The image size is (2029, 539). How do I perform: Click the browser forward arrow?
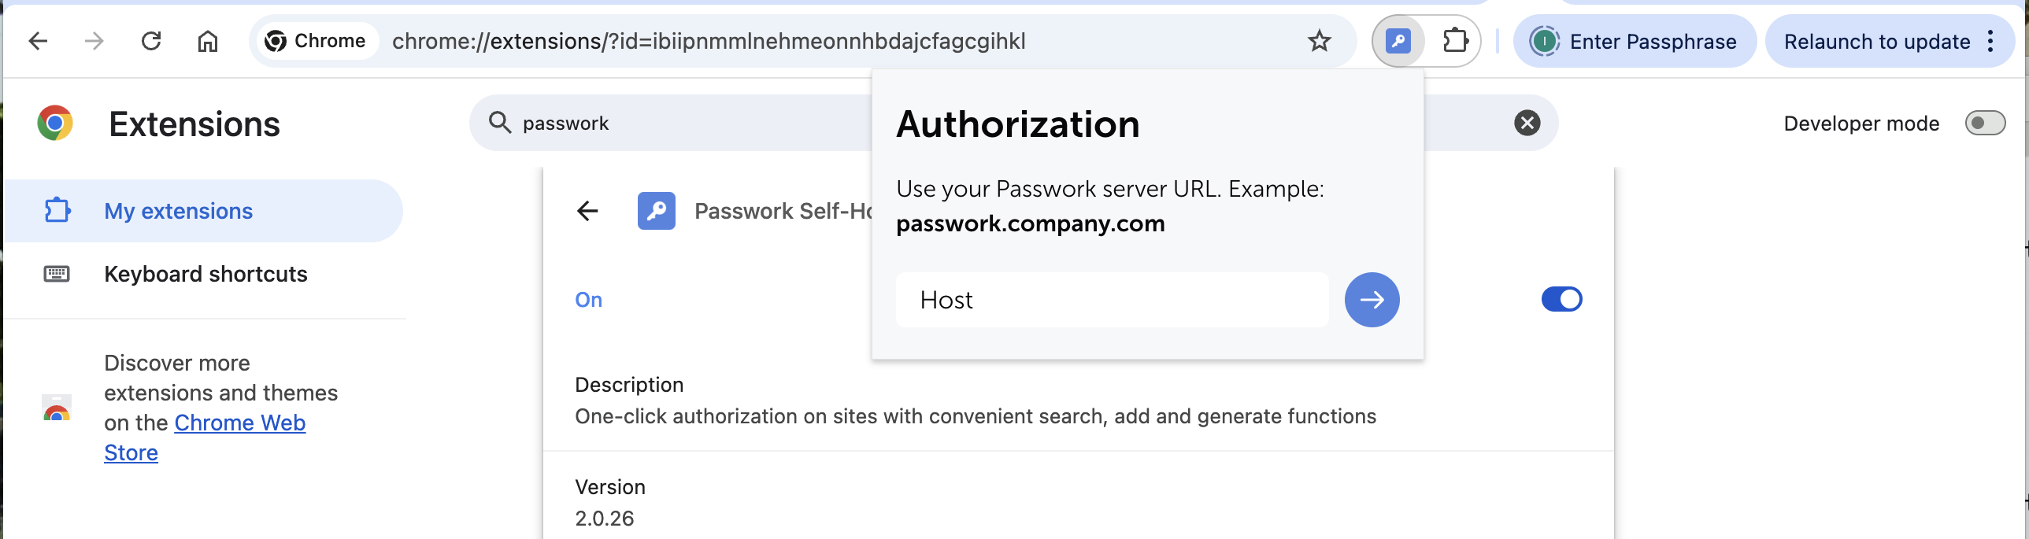coord(94,41)
